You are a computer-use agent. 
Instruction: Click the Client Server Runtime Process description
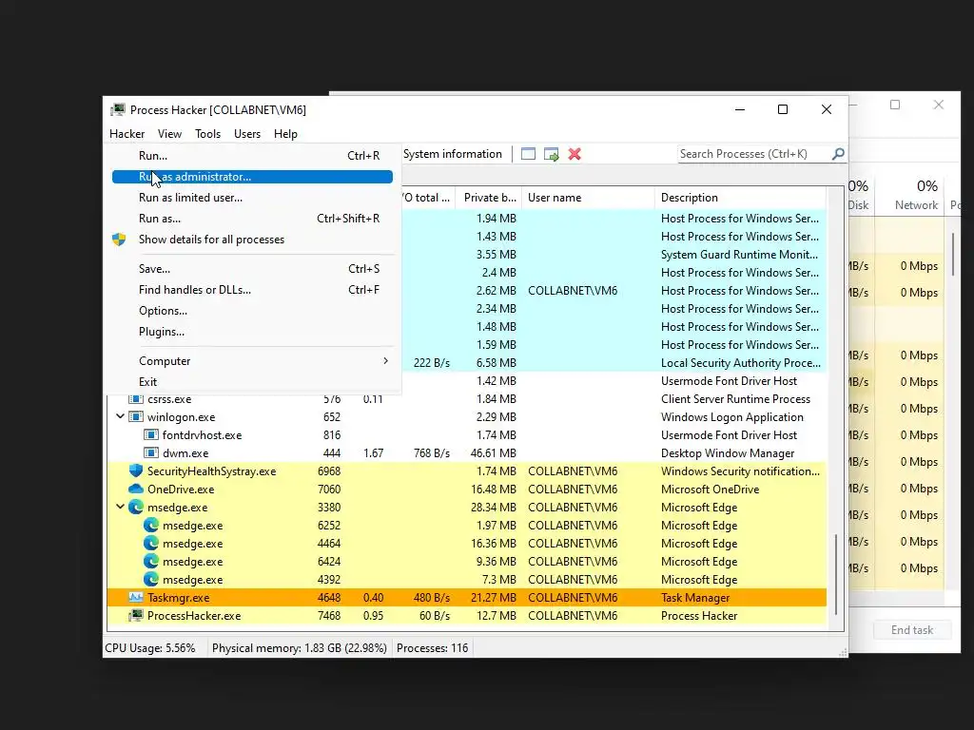tap(735, 399)
